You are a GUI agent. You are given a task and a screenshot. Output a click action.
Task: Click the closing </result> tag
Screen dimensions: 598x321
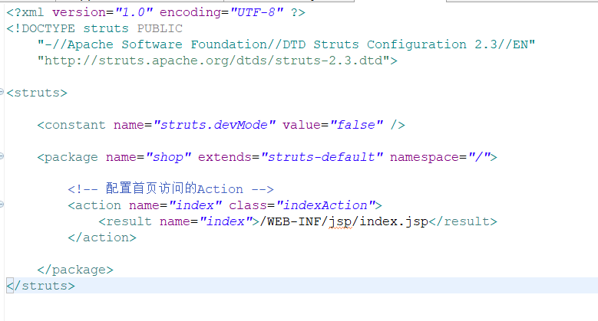[463, 221]
